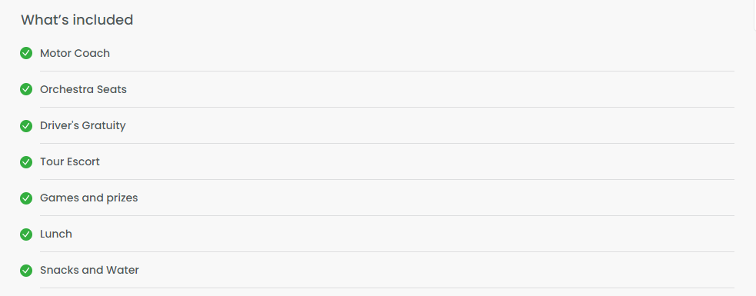Select the Tour Escort item label
This screenshot has height=296, width=756.
click(x=70, y=161)
